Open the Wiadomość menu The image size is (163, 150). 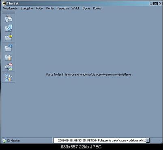[11, 8]
